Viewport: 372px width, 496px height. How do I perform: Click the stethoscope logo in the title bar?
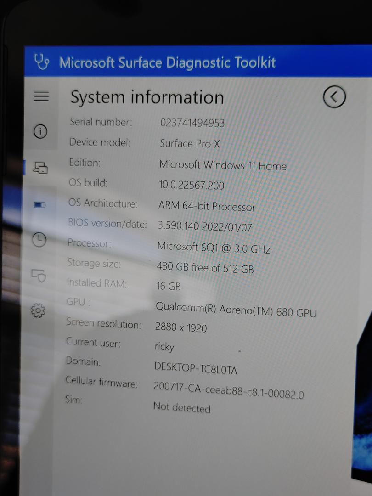coord(41,62)
